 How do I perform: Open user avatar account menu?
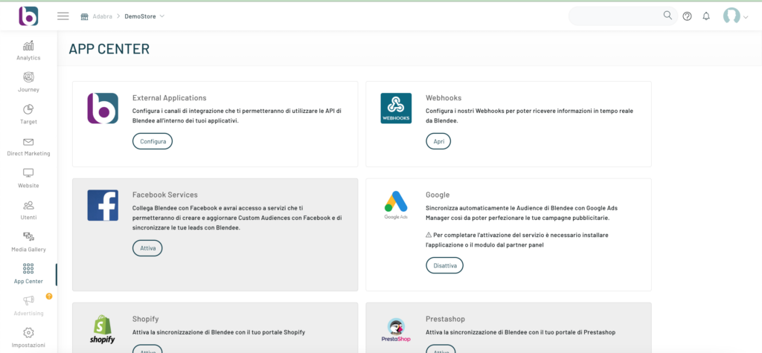click(x=734, y=16)
